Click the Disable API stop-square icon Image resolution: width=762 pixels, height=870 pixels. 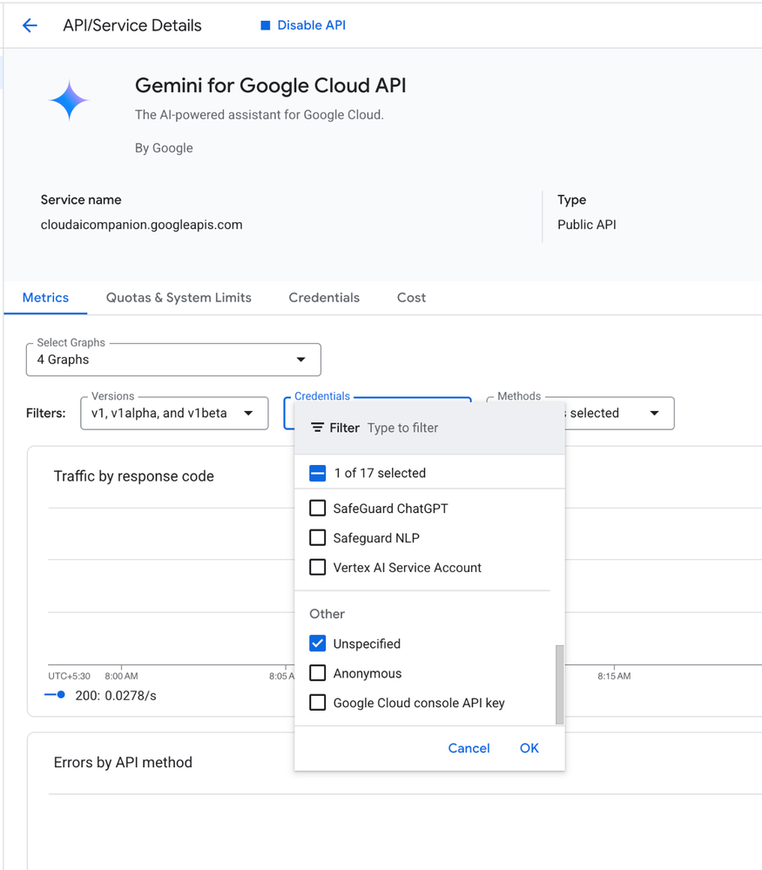tap(266, 25)
